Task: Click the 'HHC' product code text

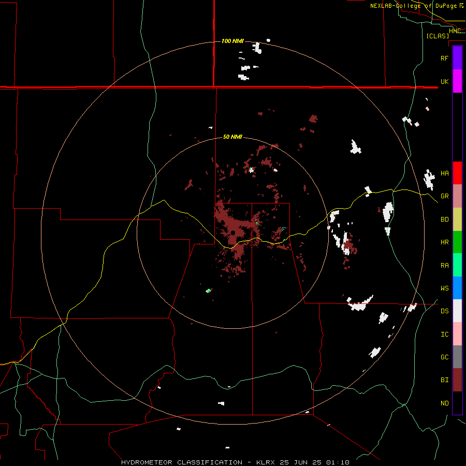Action: coord(455,31)
